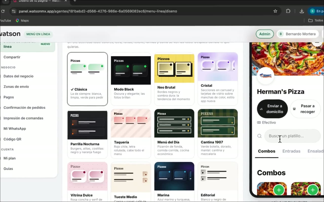Open Mi plan under Cuenta
The image size is (324, 202).
tap(10, 158)
